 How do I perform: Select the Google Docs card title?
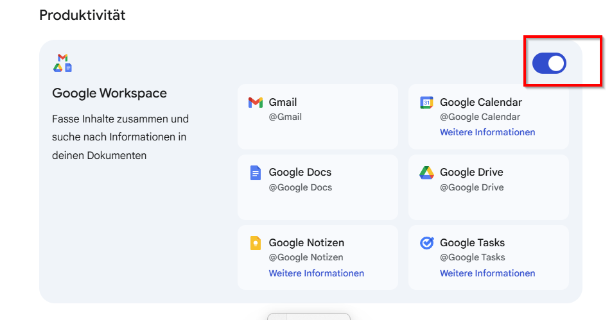click(300, 172)
